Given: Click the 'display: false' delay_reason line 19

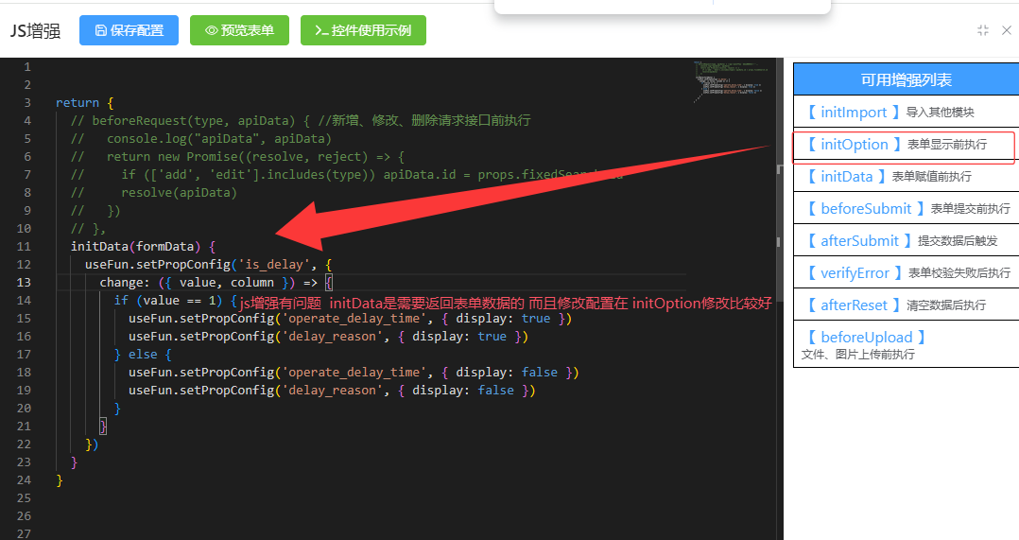Looking at the screenshot, I should point(332,391).
